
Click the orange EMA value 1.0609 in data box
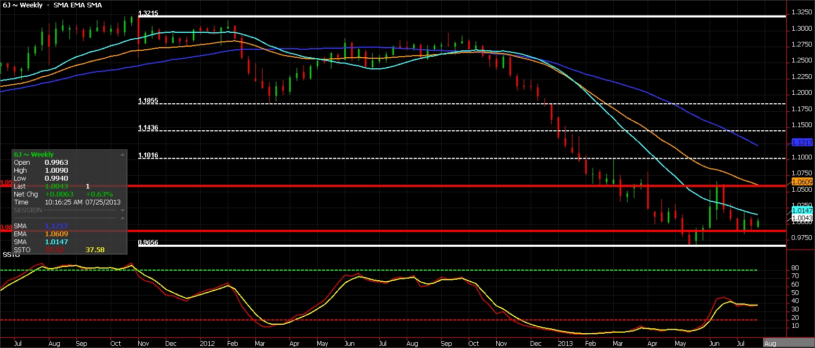point(58,234)
